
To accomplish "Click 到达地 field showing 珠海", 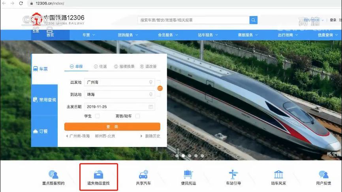I will click(x=120, y=94).
